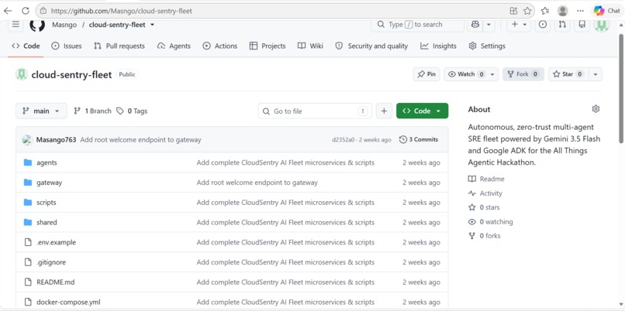Pin this repository with Pin button

pyautogui.click(x=426, y=74)
